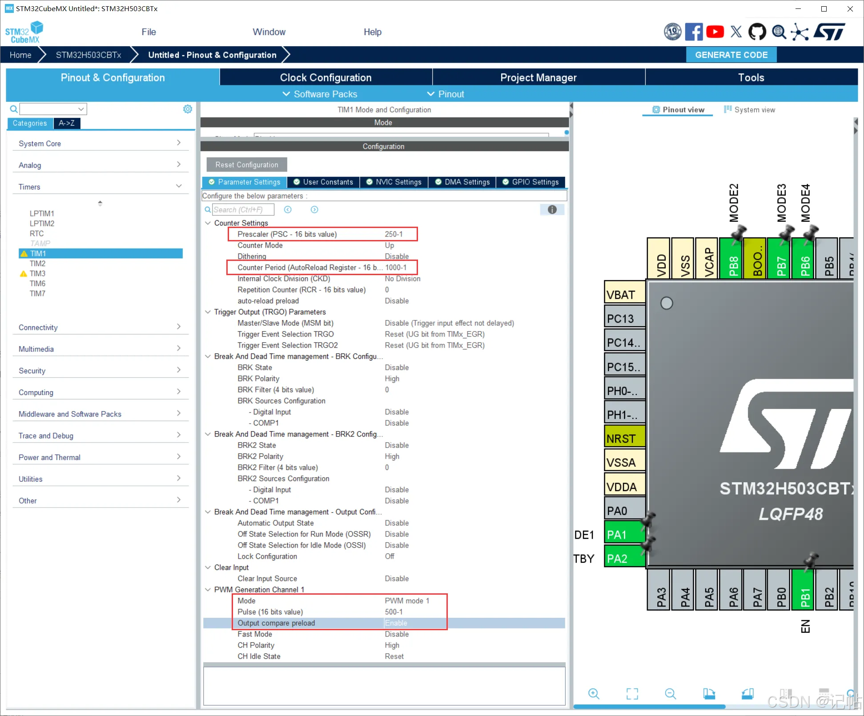This screenshot has width=864, height=716.
Task: Click the magnifier icon beside category search
Action: 14,109
